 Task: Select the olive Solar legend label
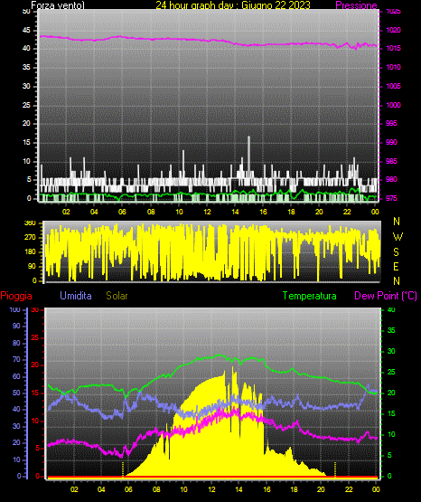[x=117, y=296]
